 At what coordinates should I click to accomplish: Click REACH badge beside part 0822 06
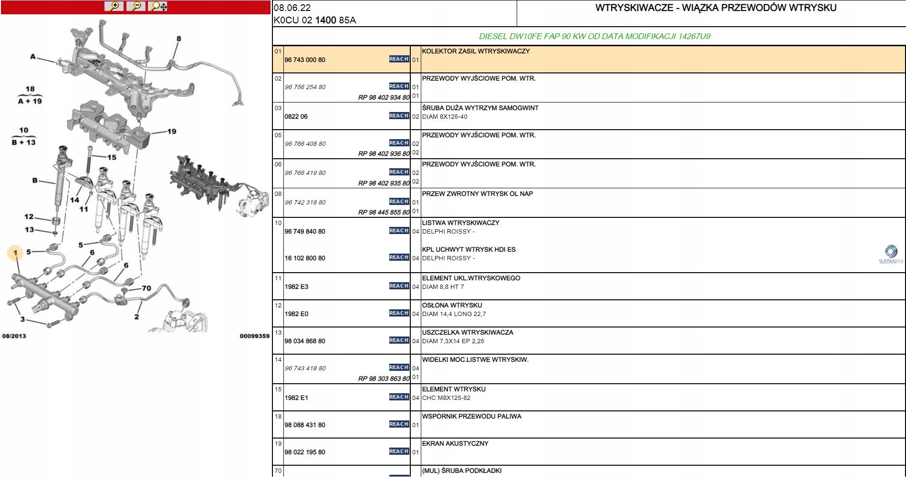pyautogui.click(x=399, y=116)
